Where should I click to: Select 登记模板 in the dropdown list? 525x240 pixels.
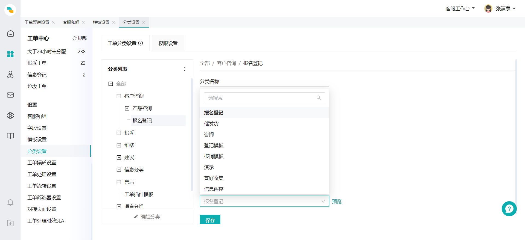click(x=264, y=145)
